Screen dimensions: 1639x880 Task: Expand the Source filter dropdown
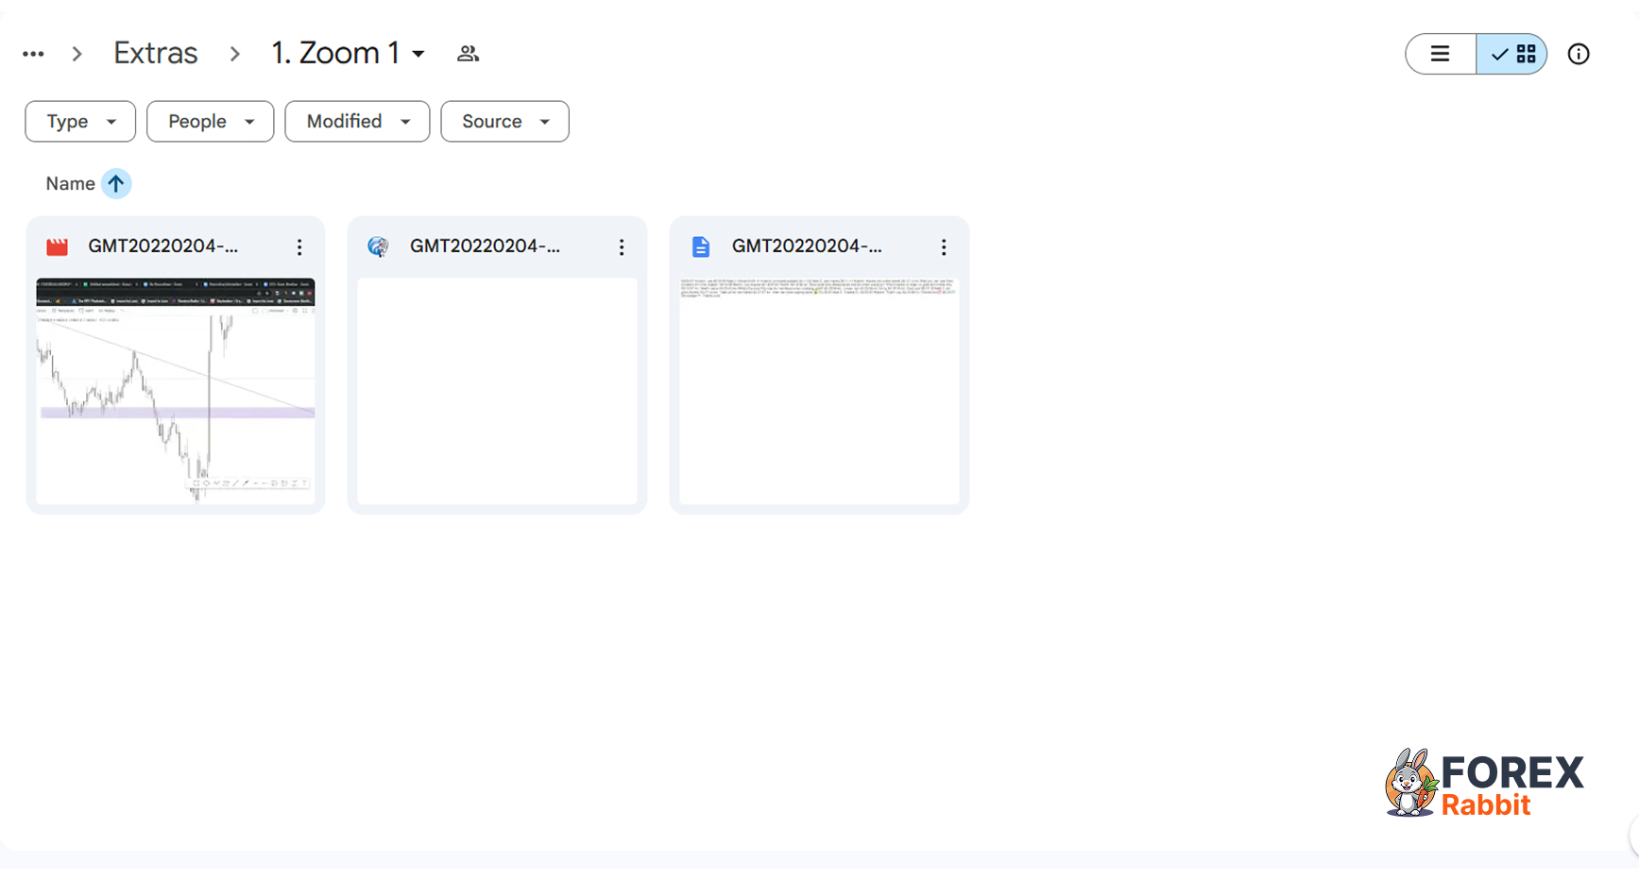point(504,122)
